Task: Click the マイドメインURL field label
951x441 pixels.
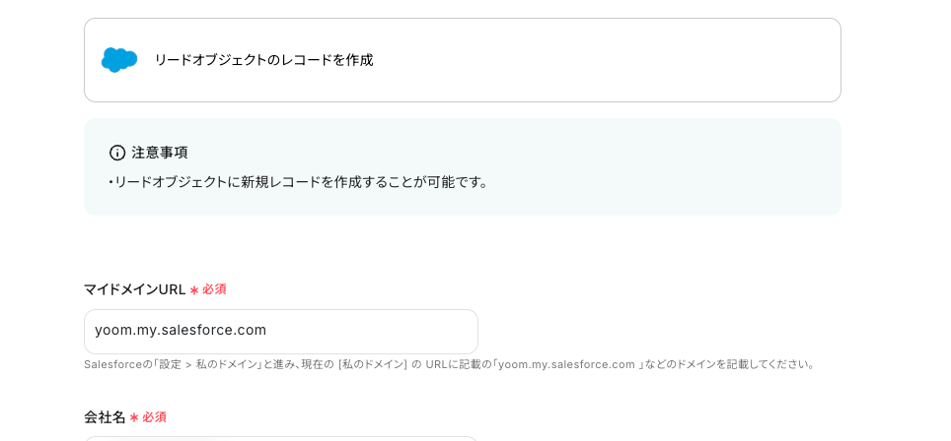Action: (134, 289)
